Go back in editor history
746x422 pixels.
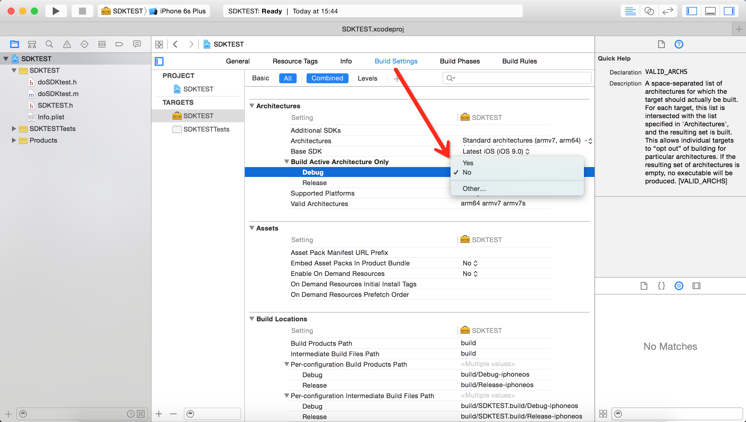click(x=175, y=44)
